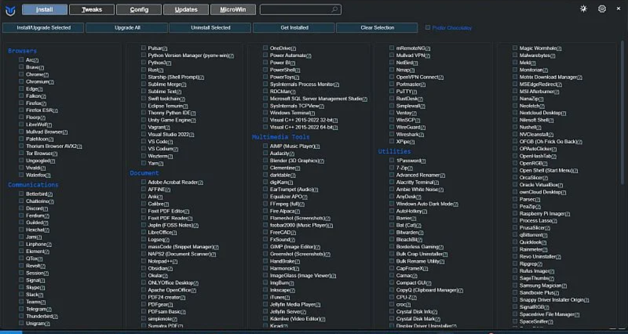The image size is (628, 334).
Task: Click the Multimedia Tools category heading
Action: tap(281, 137)
